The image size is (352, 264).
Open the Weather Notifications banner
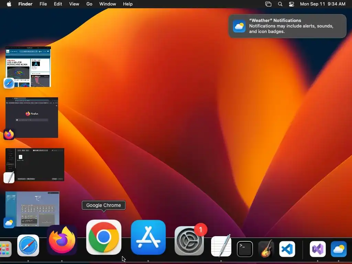[x=287, y=26]
